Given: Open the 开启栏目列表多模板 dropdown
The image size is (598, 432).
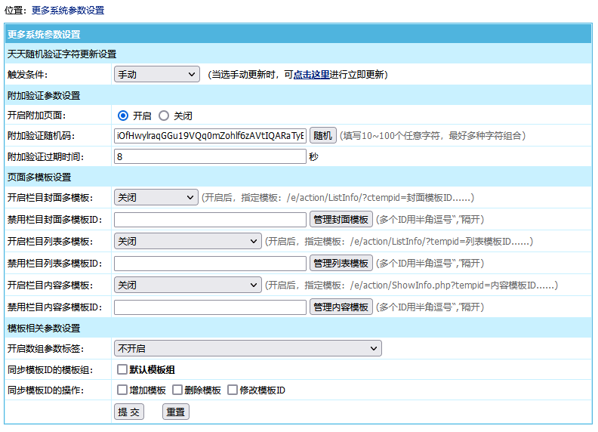Looking at the screenshot, I should point(187,242).
